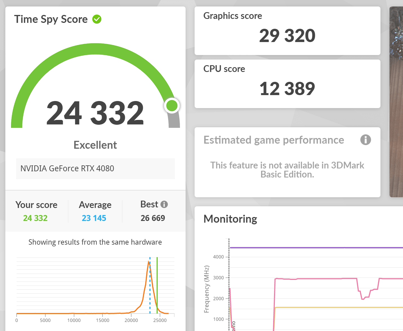Viewport: 403px width, 331px height.
Task: Click the orange distribution curve peak
Action: point(148,263)
